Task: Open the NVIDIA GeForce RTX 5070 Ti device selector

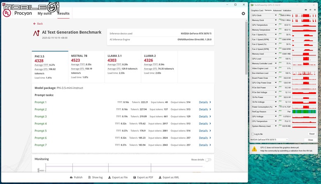Action: tap(269, 140)
